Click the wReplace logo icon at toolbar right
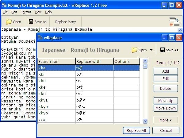This screenshot has height=138, width=184. pos(174,21)
